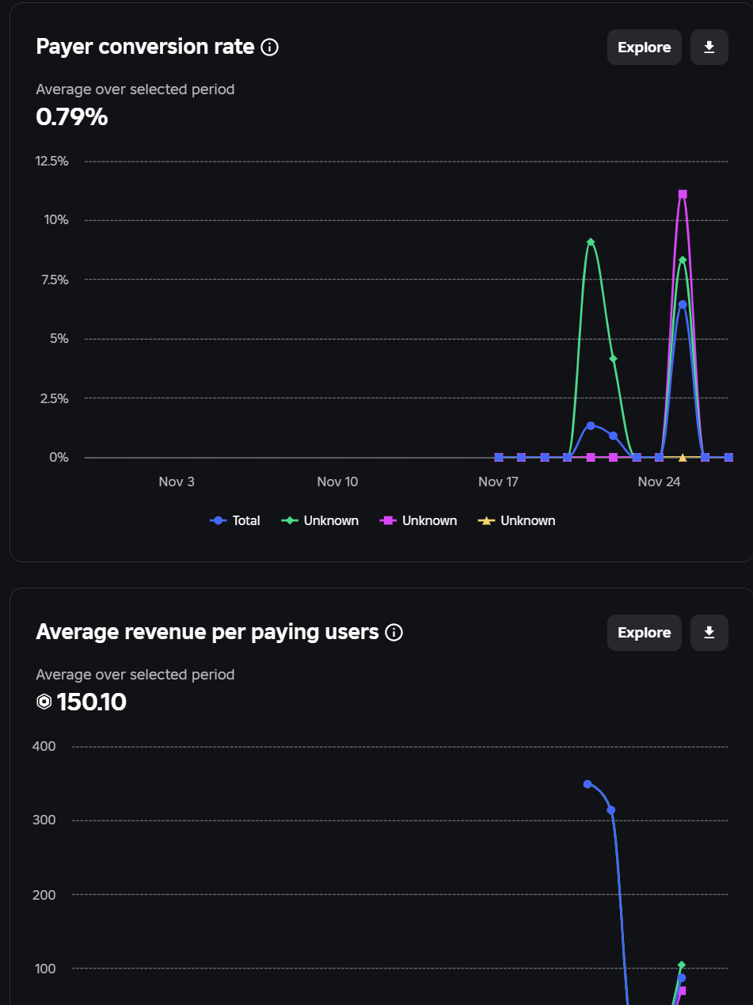753x1005 pixels.
Task: Click info icon beside Average revenue per paying users
Action: tap(394, 633)
